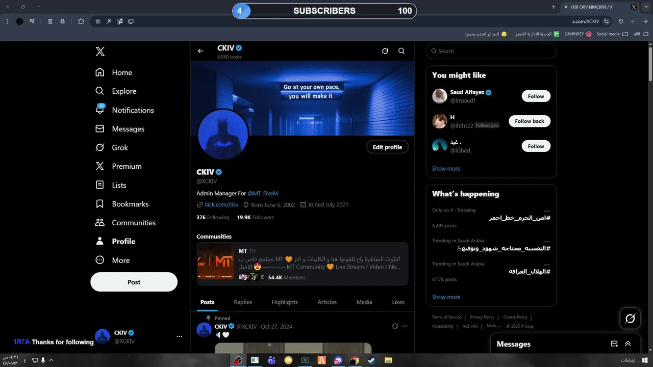Image resolution: width=653 pixels, height=367 pixels.
Task: Go to Home in the sidebar
Action: (x=114, y=72)
